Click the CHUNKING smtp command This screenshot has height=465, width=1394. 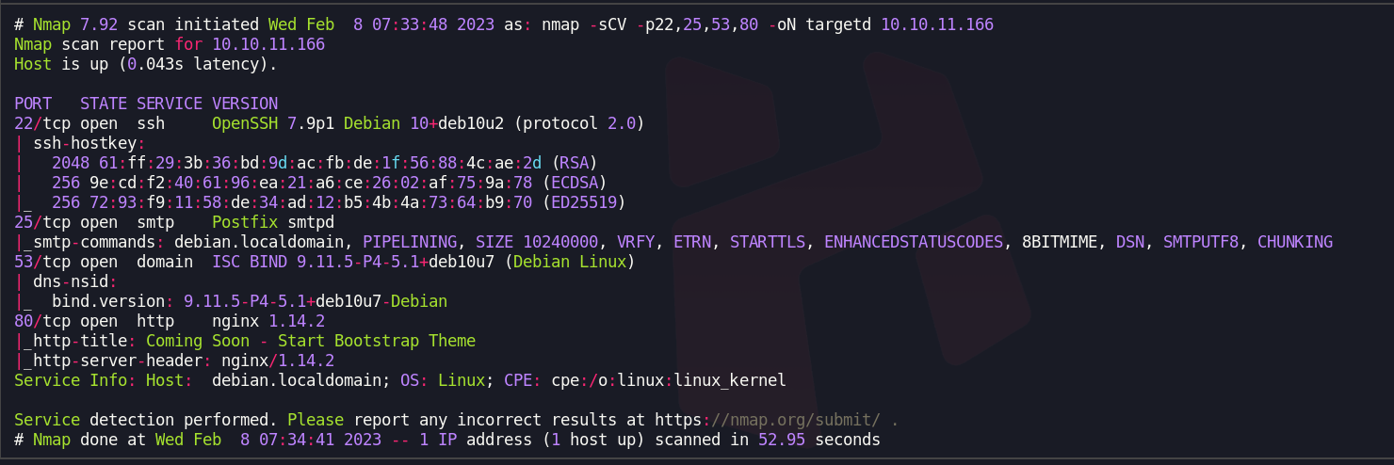tap(1295, 242)
